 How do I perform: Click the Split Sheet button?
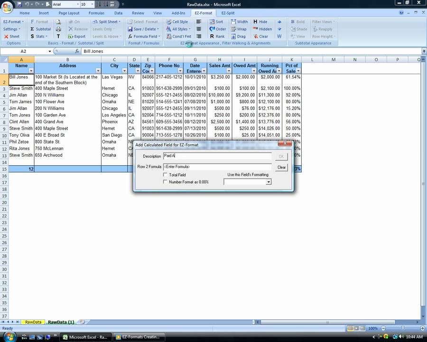pos(106,22)
